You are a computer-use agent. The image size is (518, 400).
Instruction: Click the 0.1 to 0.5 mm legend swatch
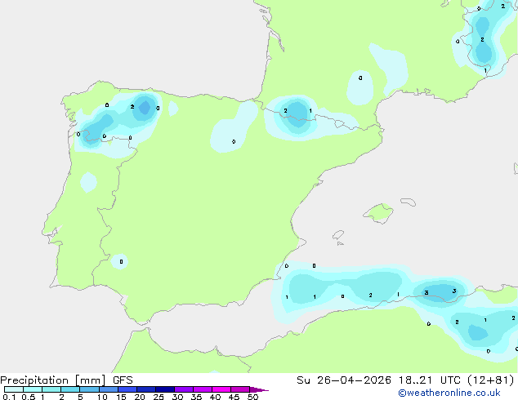click(x=14, y=389)
